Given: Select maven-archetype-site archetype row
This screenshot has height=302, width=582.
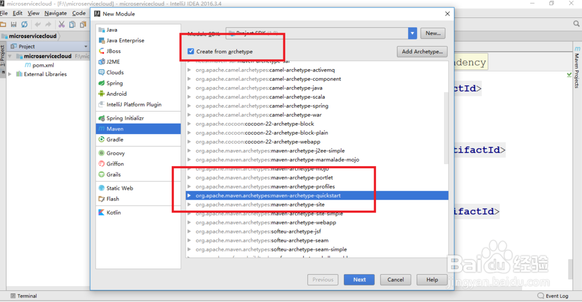Looking at the screenshot, I should click(x=317, y=204).
